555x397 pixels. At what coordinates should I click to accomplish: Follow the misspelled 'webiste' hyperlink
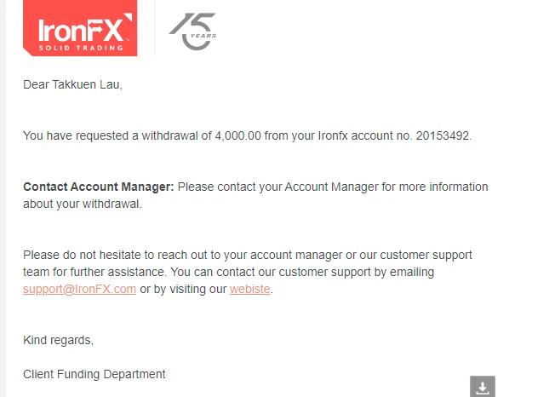[x=250, y=289]
